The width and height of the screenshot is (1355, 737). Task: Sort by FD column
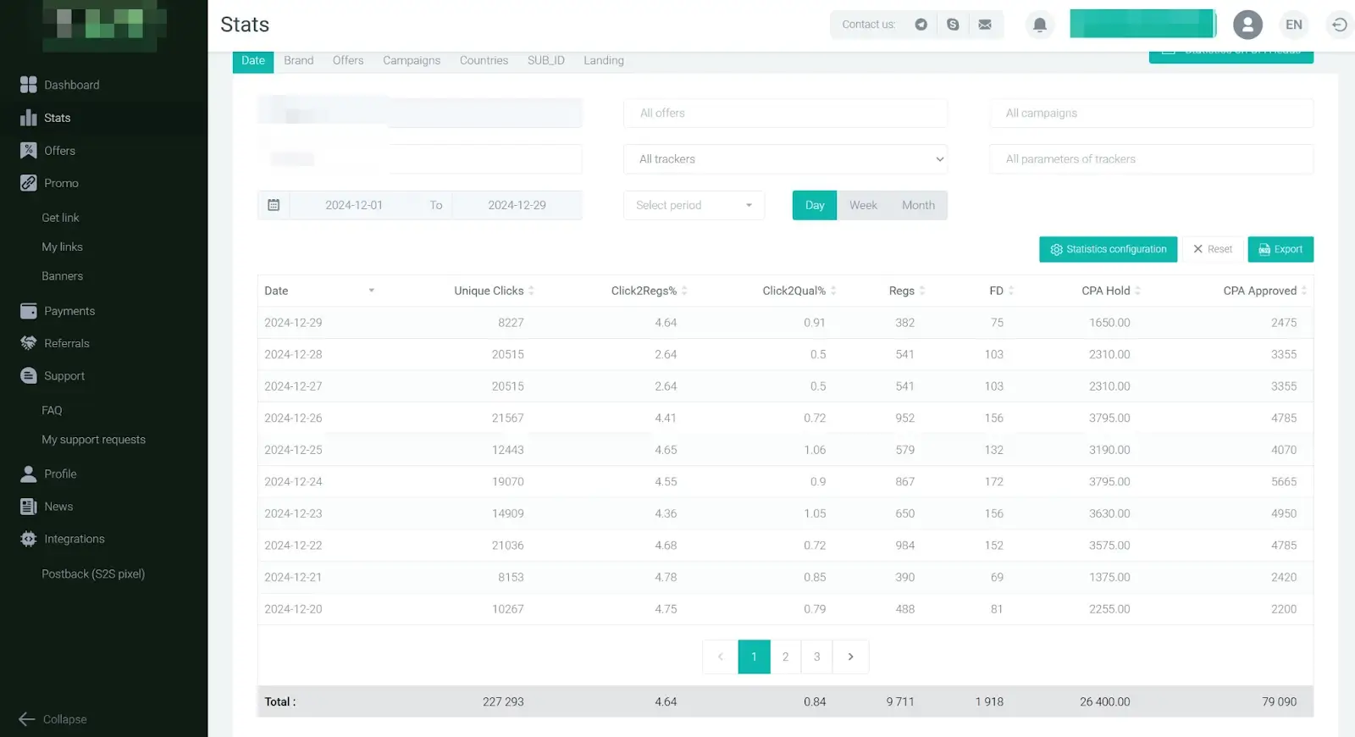click(1002, 291)
